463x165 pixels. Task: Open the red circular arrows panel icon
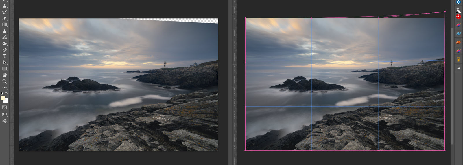[x=458, y=17]
